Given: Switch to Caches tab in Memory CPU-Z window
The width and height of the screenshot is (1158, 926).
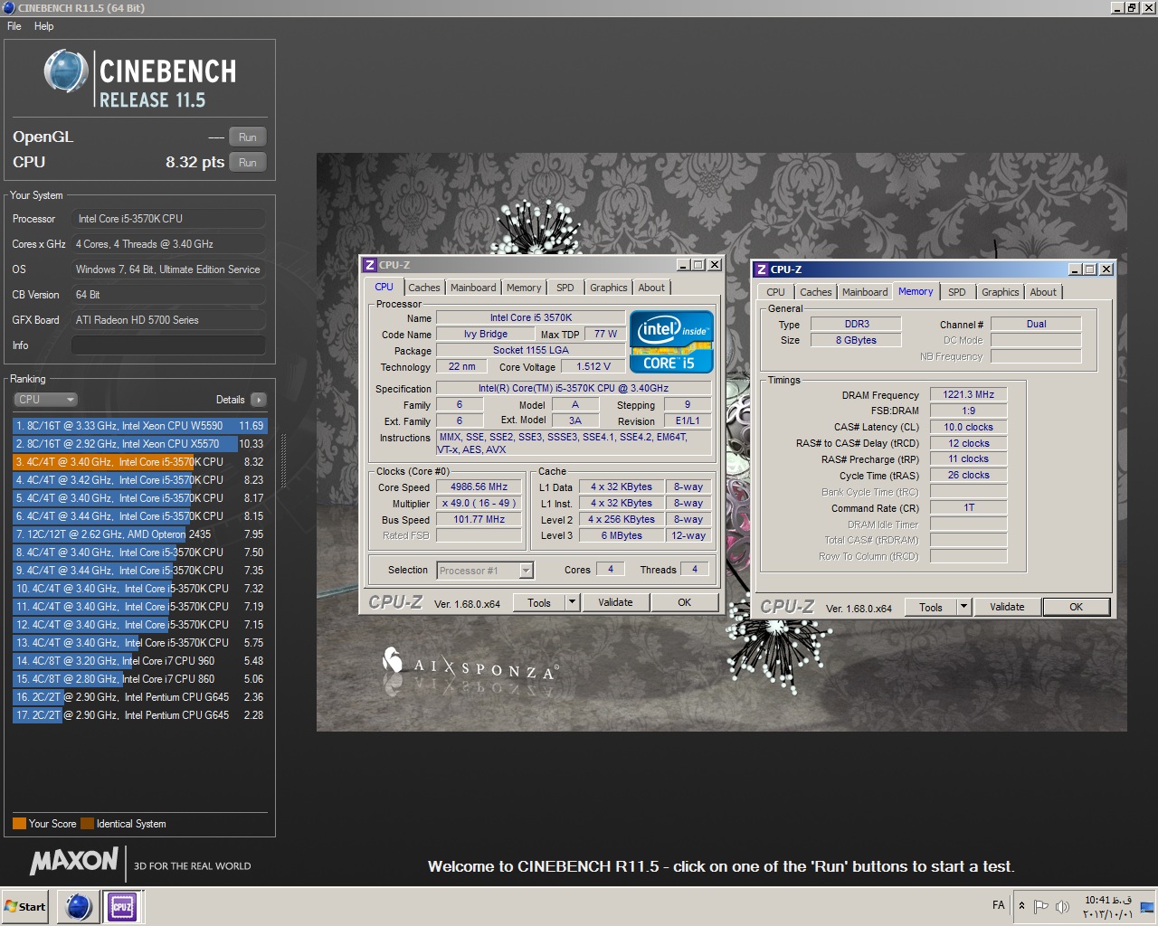Looking at the screenshot, I should click(815, 292).
